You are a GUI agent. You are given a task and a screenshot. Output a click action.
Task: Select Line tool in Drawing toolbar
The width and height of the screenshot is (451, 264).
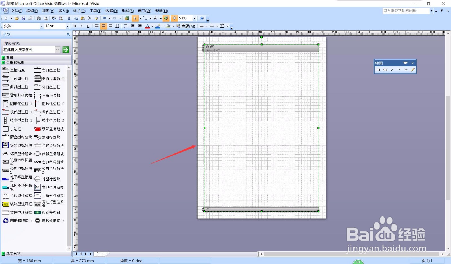point(392,70)
